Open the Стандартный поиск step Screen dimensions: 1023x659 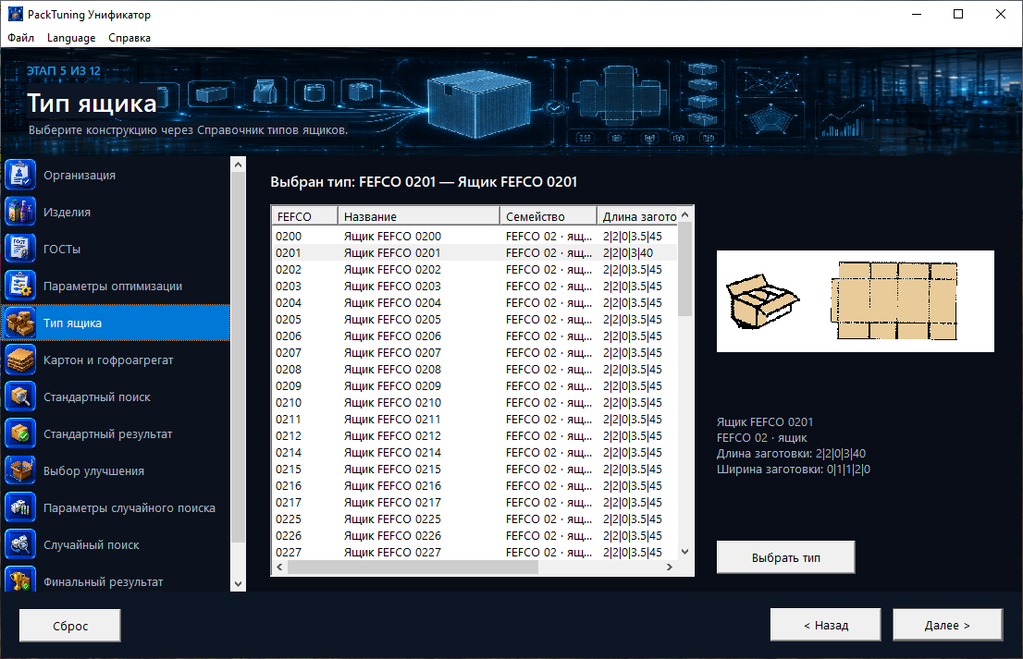click(117, 397)
